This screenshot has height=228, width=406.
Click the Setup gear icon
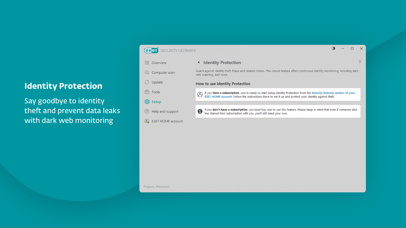147,102
